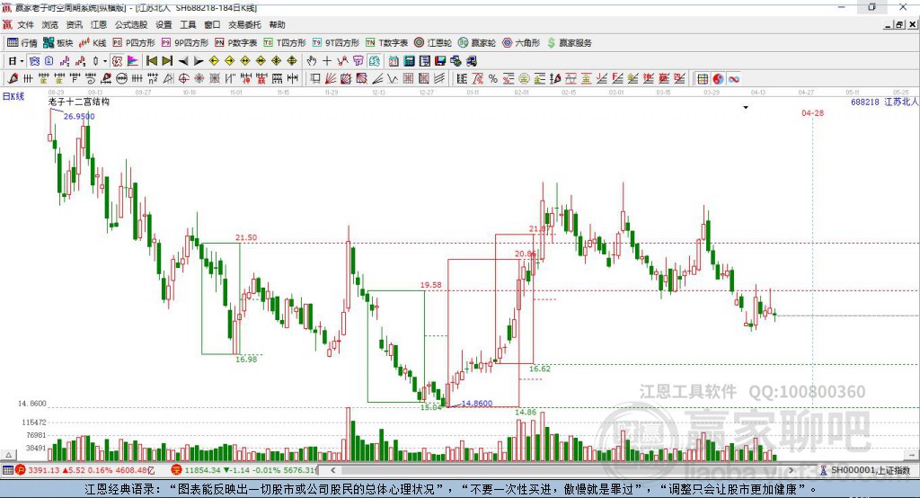Open the 赢家轮 wheel tool
This screenshot has width=920, height=498.
477,43
